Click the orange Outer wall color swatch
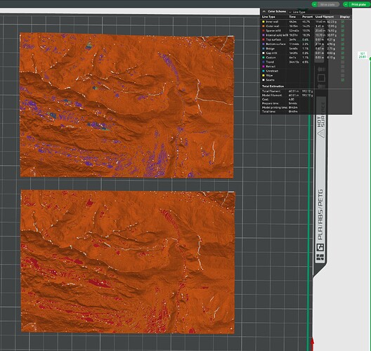This screenshot has width=371, height=351. click(263, 26)
